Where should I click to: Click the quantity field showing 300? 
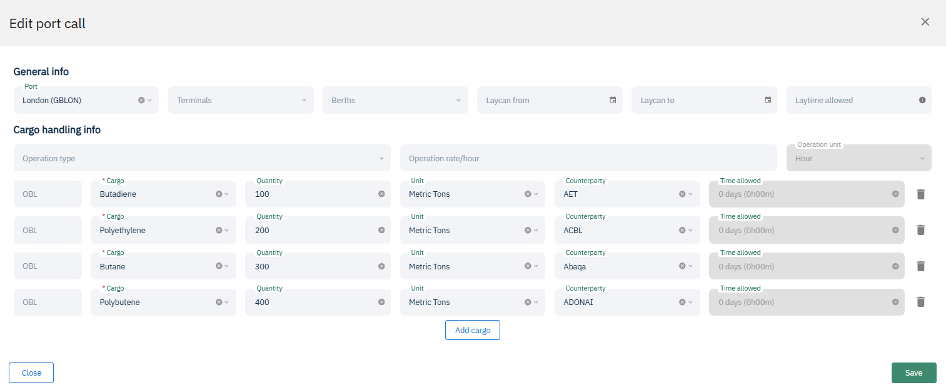click(x=318, y=266)
